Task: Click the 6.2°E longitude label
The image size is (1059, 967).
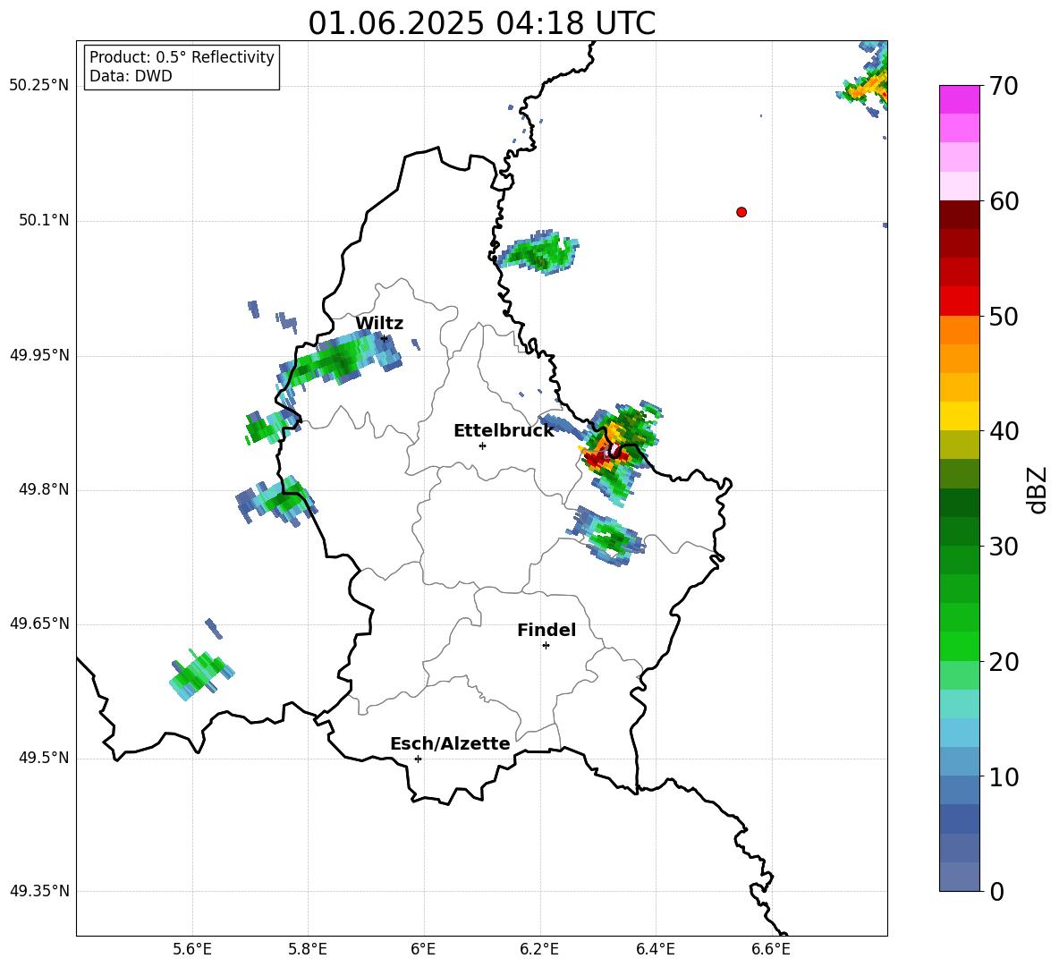Action: point(539,949)
